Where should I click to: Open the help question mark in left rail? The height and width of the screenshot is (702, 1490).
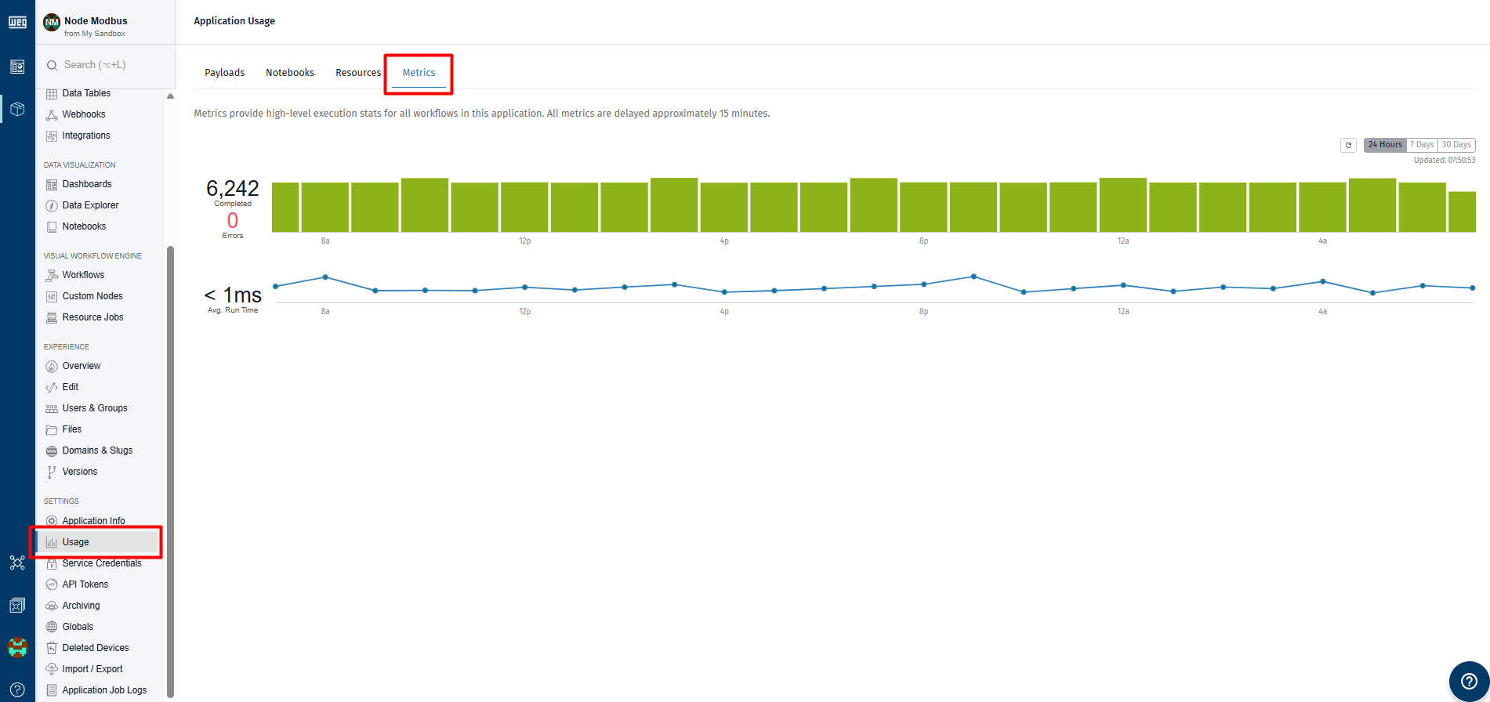click(x=17, y=689)
